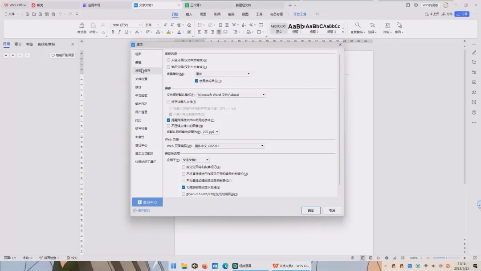Image resolution: width=481 pixels, height=271 pixels.
Task: Click the 备份中心 button
Action: coord(147,202)
